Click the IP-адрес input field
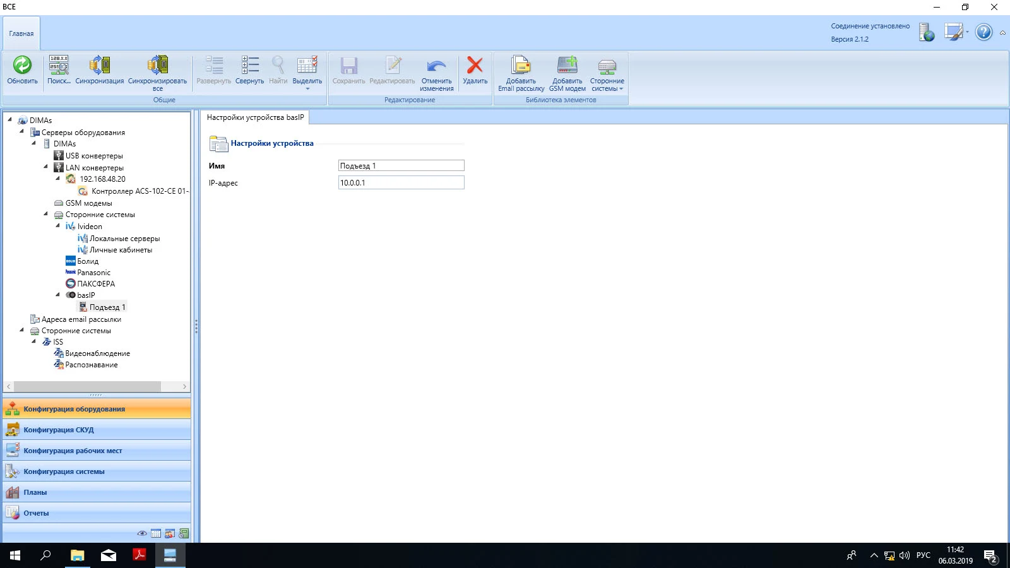This screenshot has height=568, width=1010. click(401, 183)
